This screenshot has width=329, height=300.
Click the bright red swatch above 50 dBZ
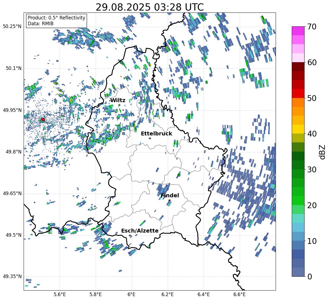(298, 94)
